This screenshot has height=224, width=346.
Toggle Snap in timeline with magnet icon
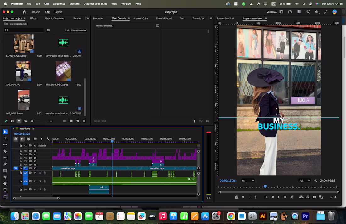22,139
